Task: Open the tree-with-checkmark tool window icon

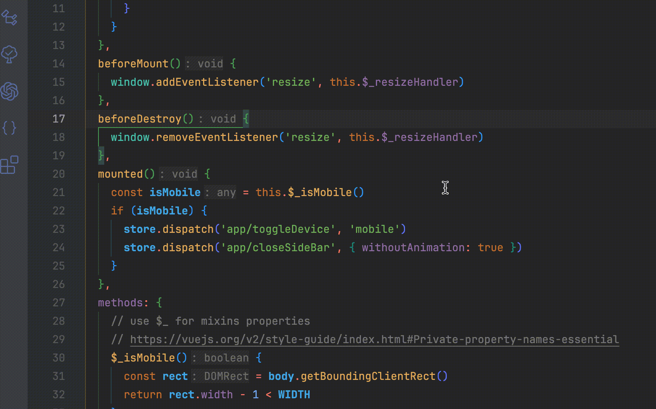Action: pyautogui.click(x=10, y=54)
